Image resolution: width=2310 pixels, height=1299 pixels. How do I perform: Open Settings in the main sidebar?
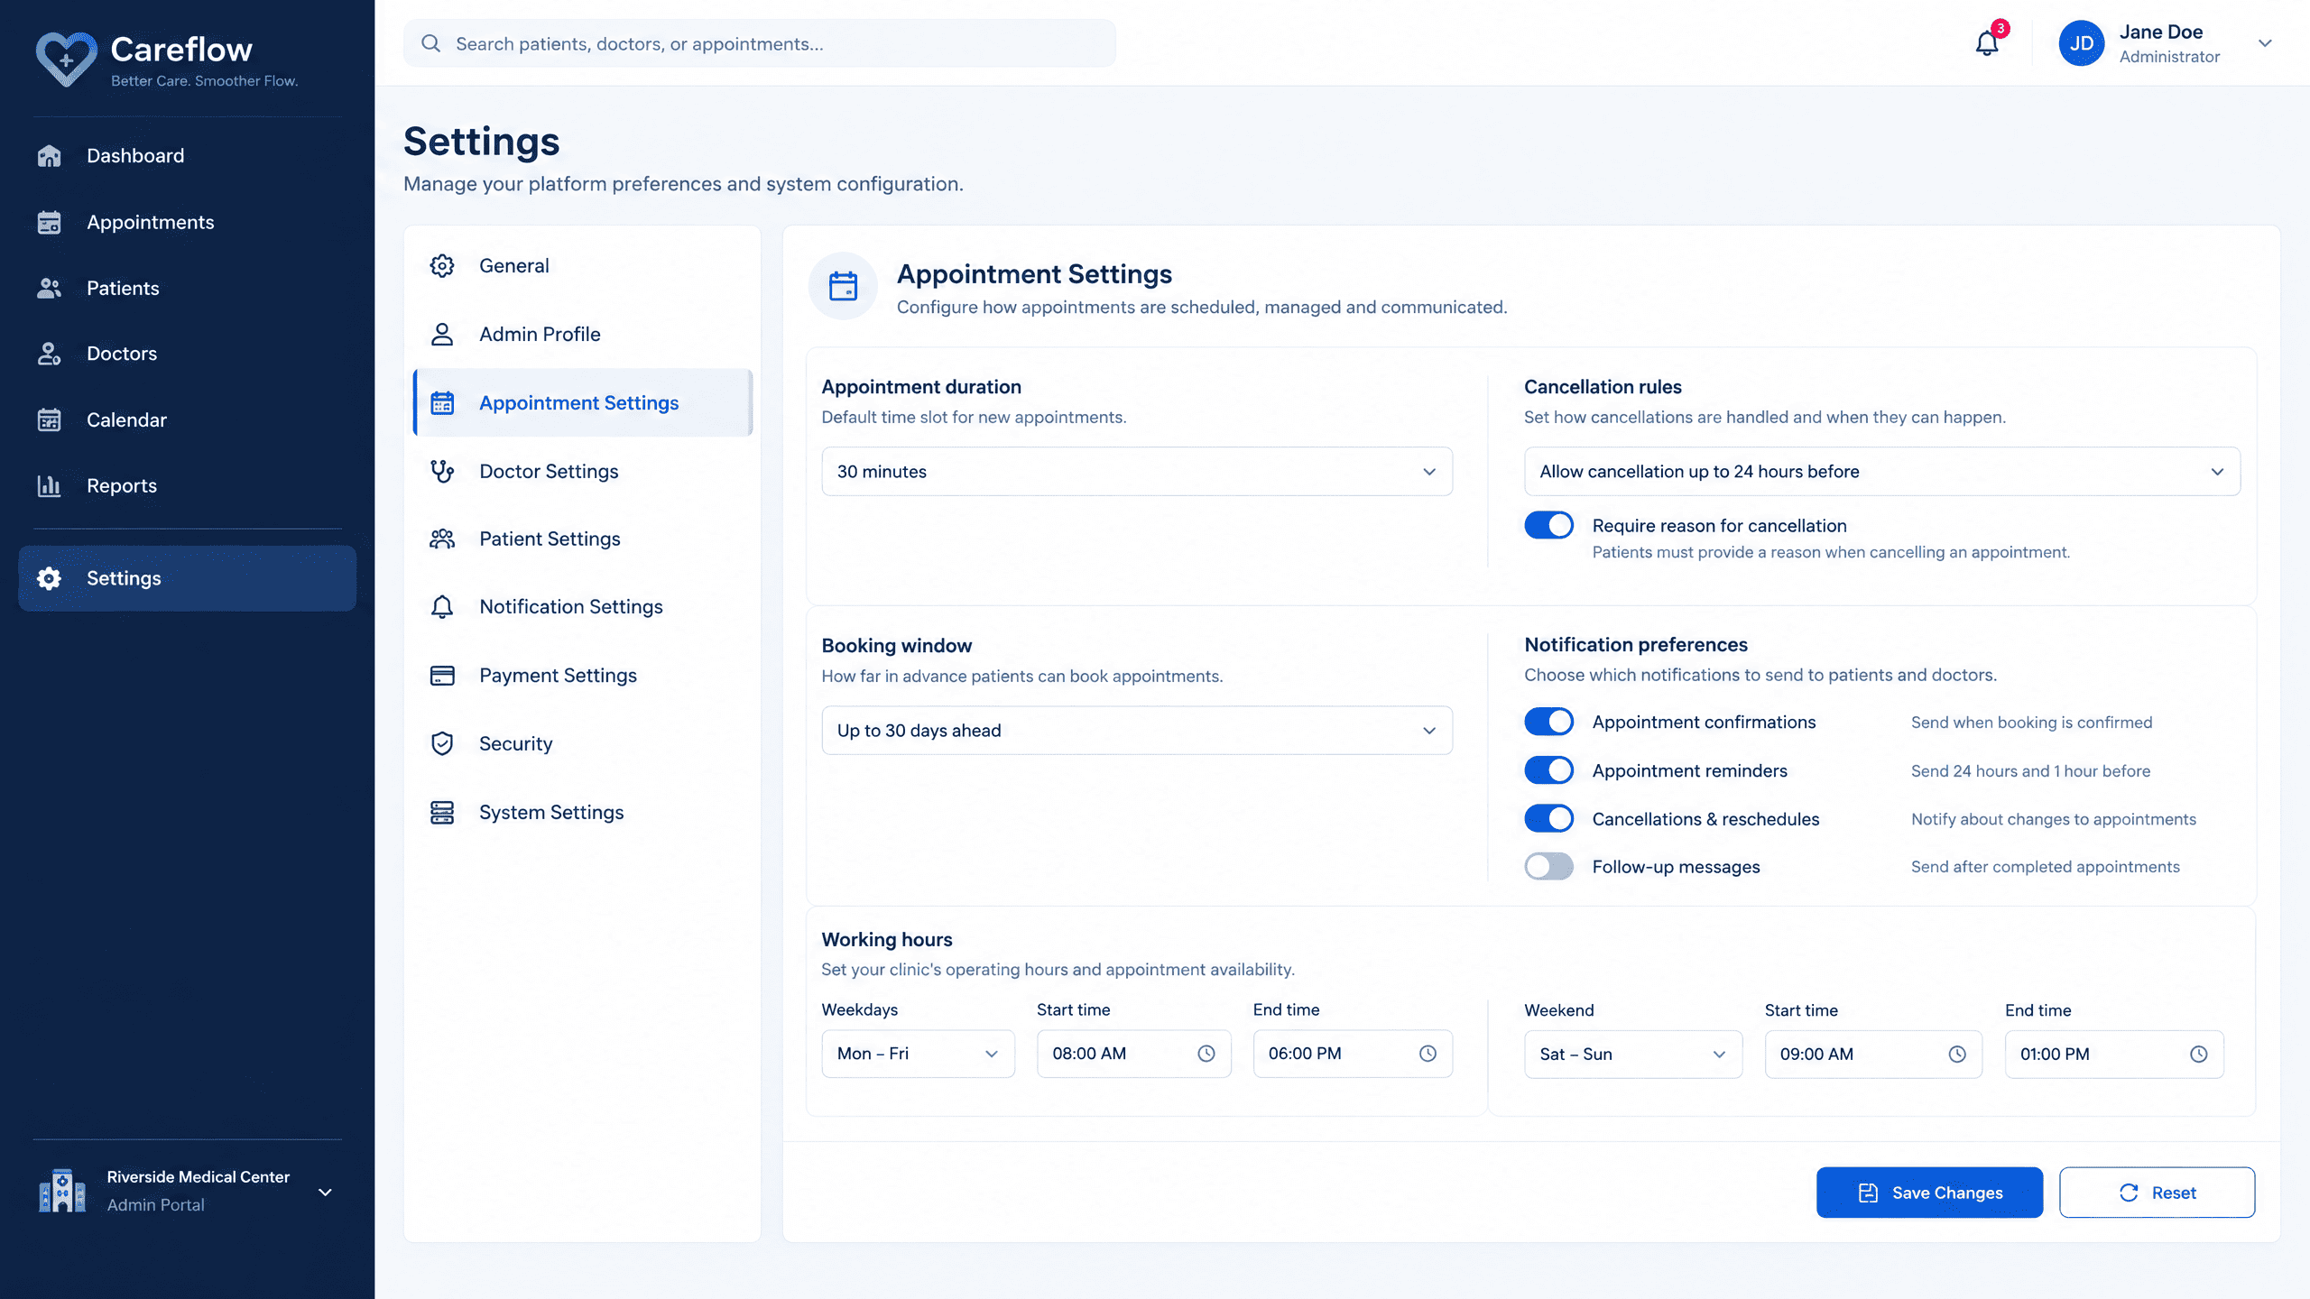click(x=187, y=578)
